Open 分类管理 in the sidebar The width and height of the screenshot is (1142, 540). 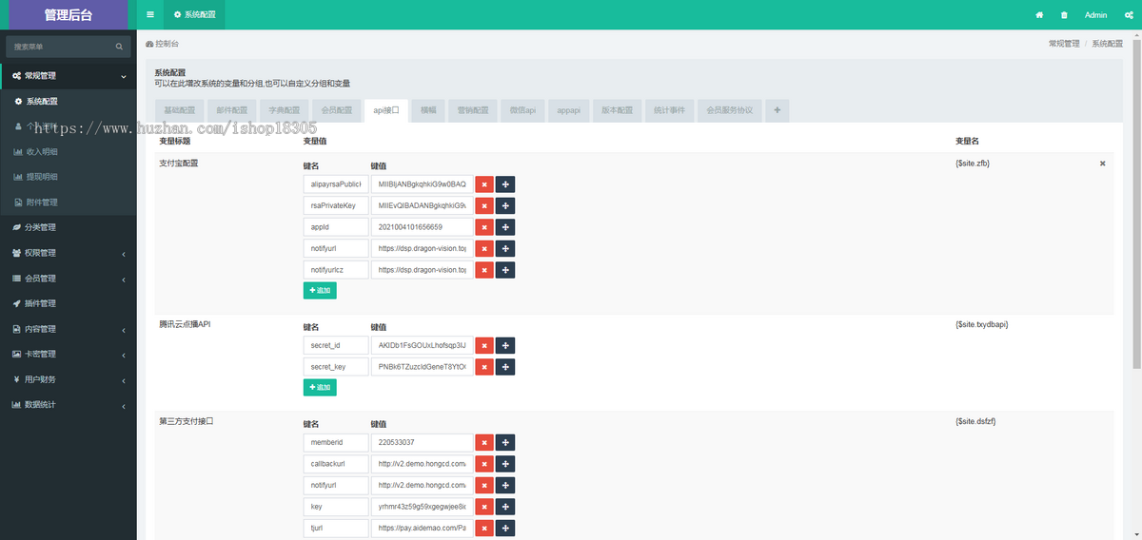(x=69, y=227)
